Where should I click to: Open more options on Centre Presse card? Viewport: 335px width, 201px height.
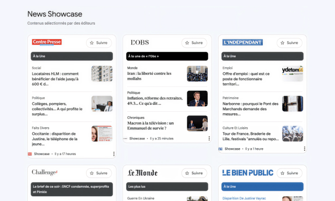pyautogui.click(x=114, y=154)
